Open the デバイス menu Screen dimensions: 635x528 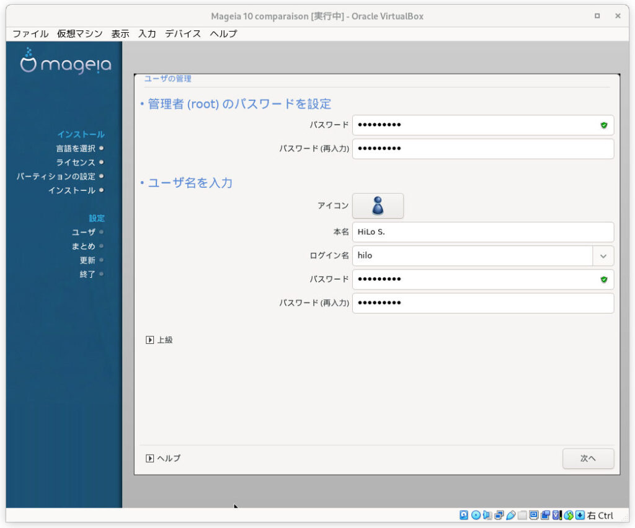pos(183,33)
